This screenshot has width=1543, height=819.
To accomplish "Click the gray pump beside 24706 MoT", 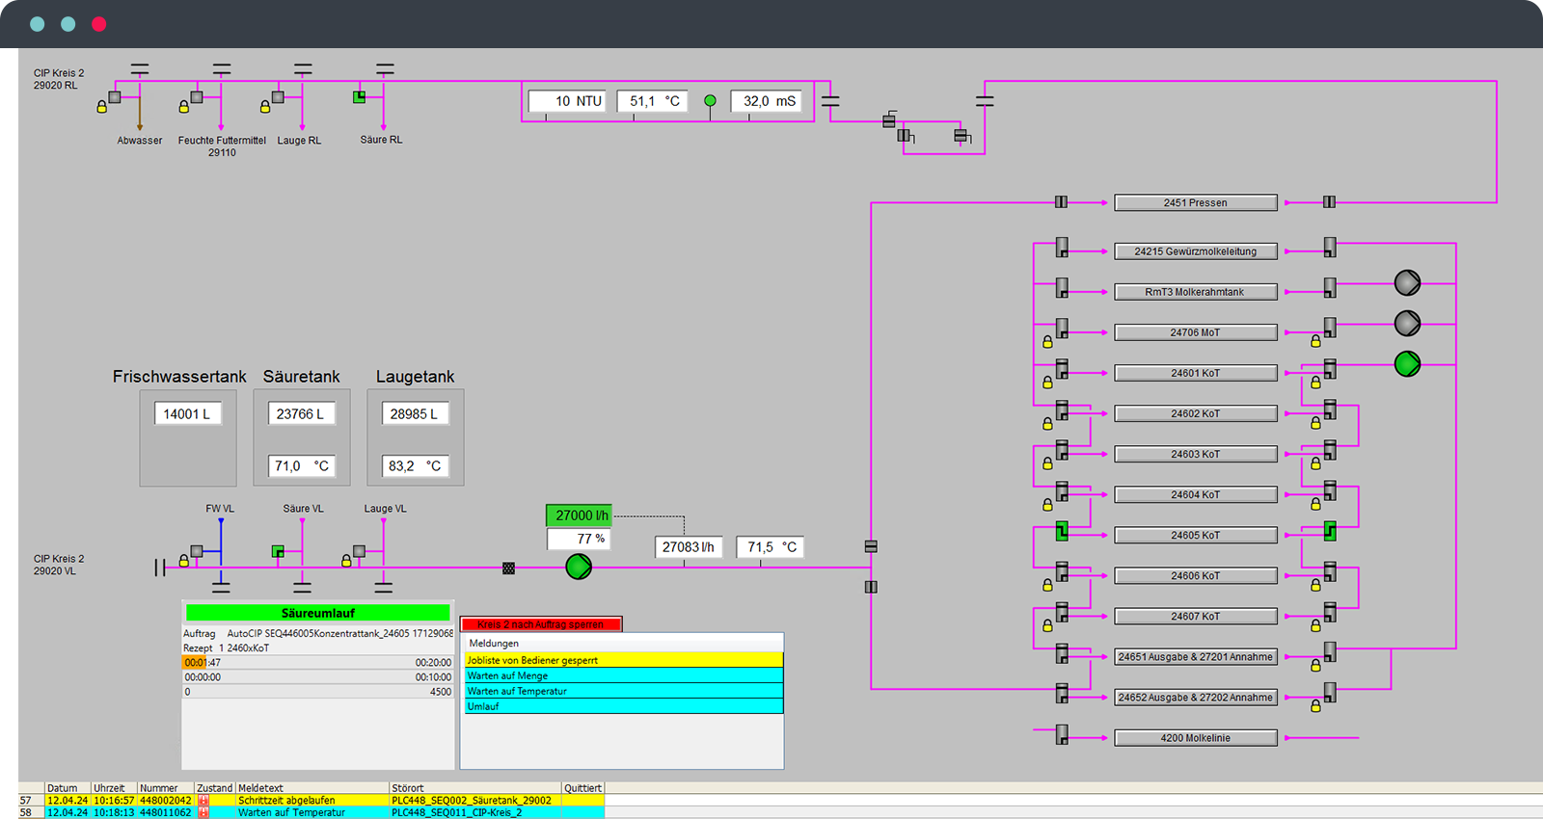I will click(1407, 323).
